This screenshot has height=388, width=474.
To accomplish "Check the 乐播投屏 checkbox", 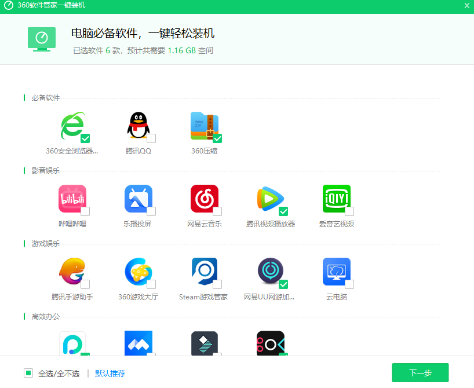I will 151,211.
